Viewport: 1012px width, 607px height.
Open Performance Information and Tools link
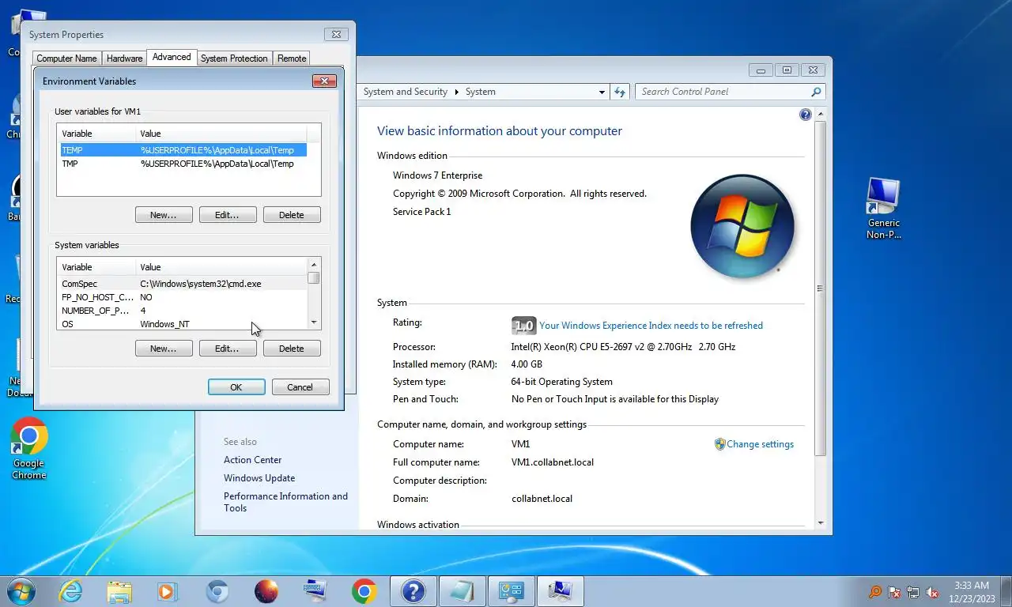click(x=285, y=502)
